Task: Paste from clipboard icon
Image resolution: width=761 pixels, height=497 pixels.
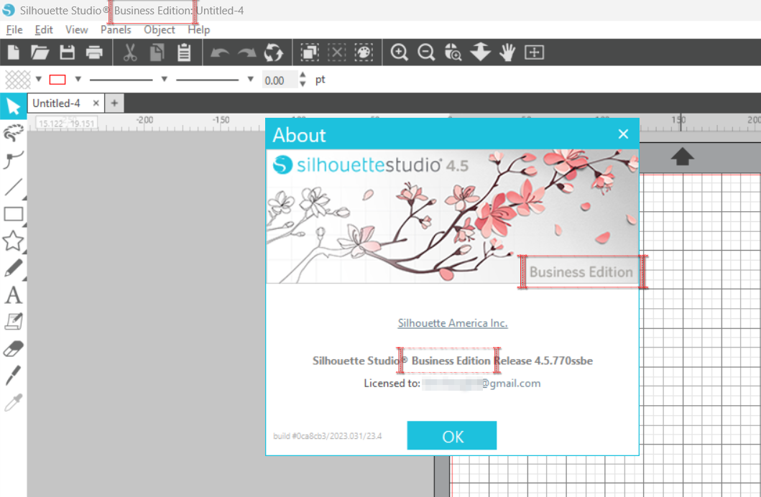Action: 184,52
